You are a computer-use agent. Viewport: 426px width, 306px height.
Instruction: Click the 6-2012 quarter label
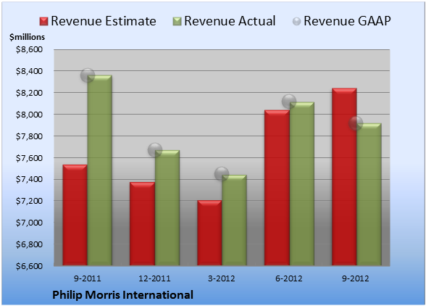(288, 278)
